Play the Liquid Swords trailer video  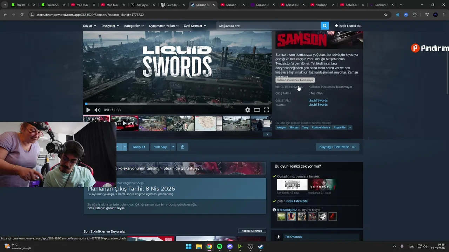click(x=88, y=110)
